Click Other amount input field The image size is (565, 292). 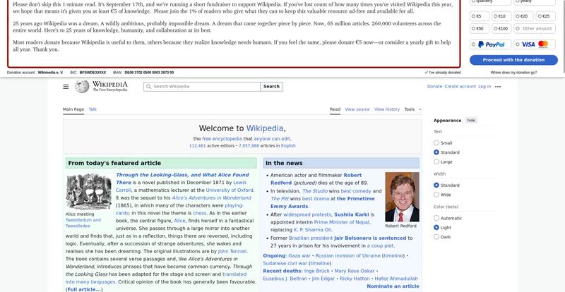click(535, 28)
